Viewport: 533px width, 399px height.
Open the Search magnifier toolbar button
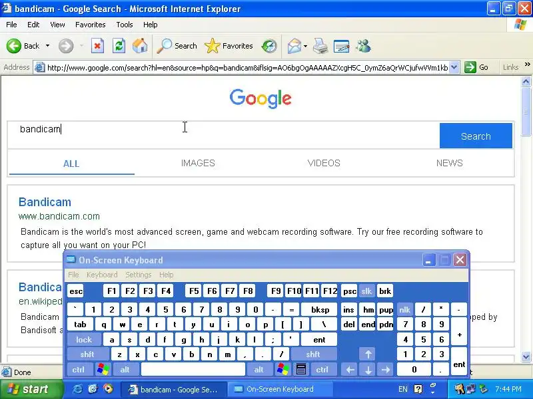tap(177, 46)
